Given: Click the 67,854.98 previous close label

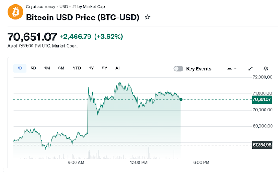Looking at the screenshot, I should (x=262, y=145).
